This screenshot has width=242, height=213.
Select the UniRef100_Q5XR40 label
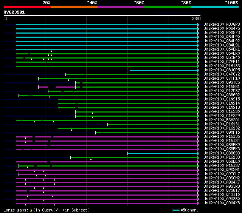coord(222,58)
